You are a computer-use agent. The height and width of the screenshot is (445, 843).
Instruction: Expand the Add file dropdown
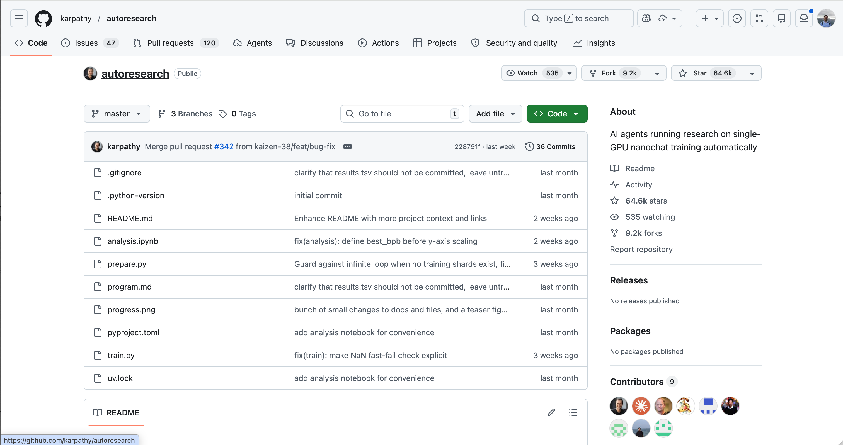pos(495,113)
